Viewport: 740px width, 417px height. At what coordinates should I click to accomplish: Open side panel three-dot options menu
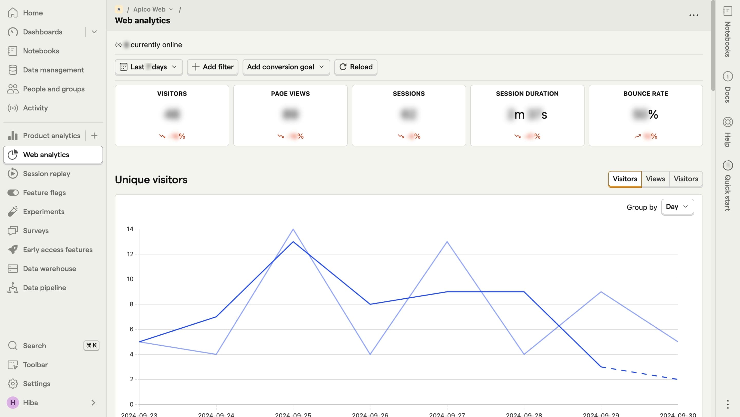point(727,404)
